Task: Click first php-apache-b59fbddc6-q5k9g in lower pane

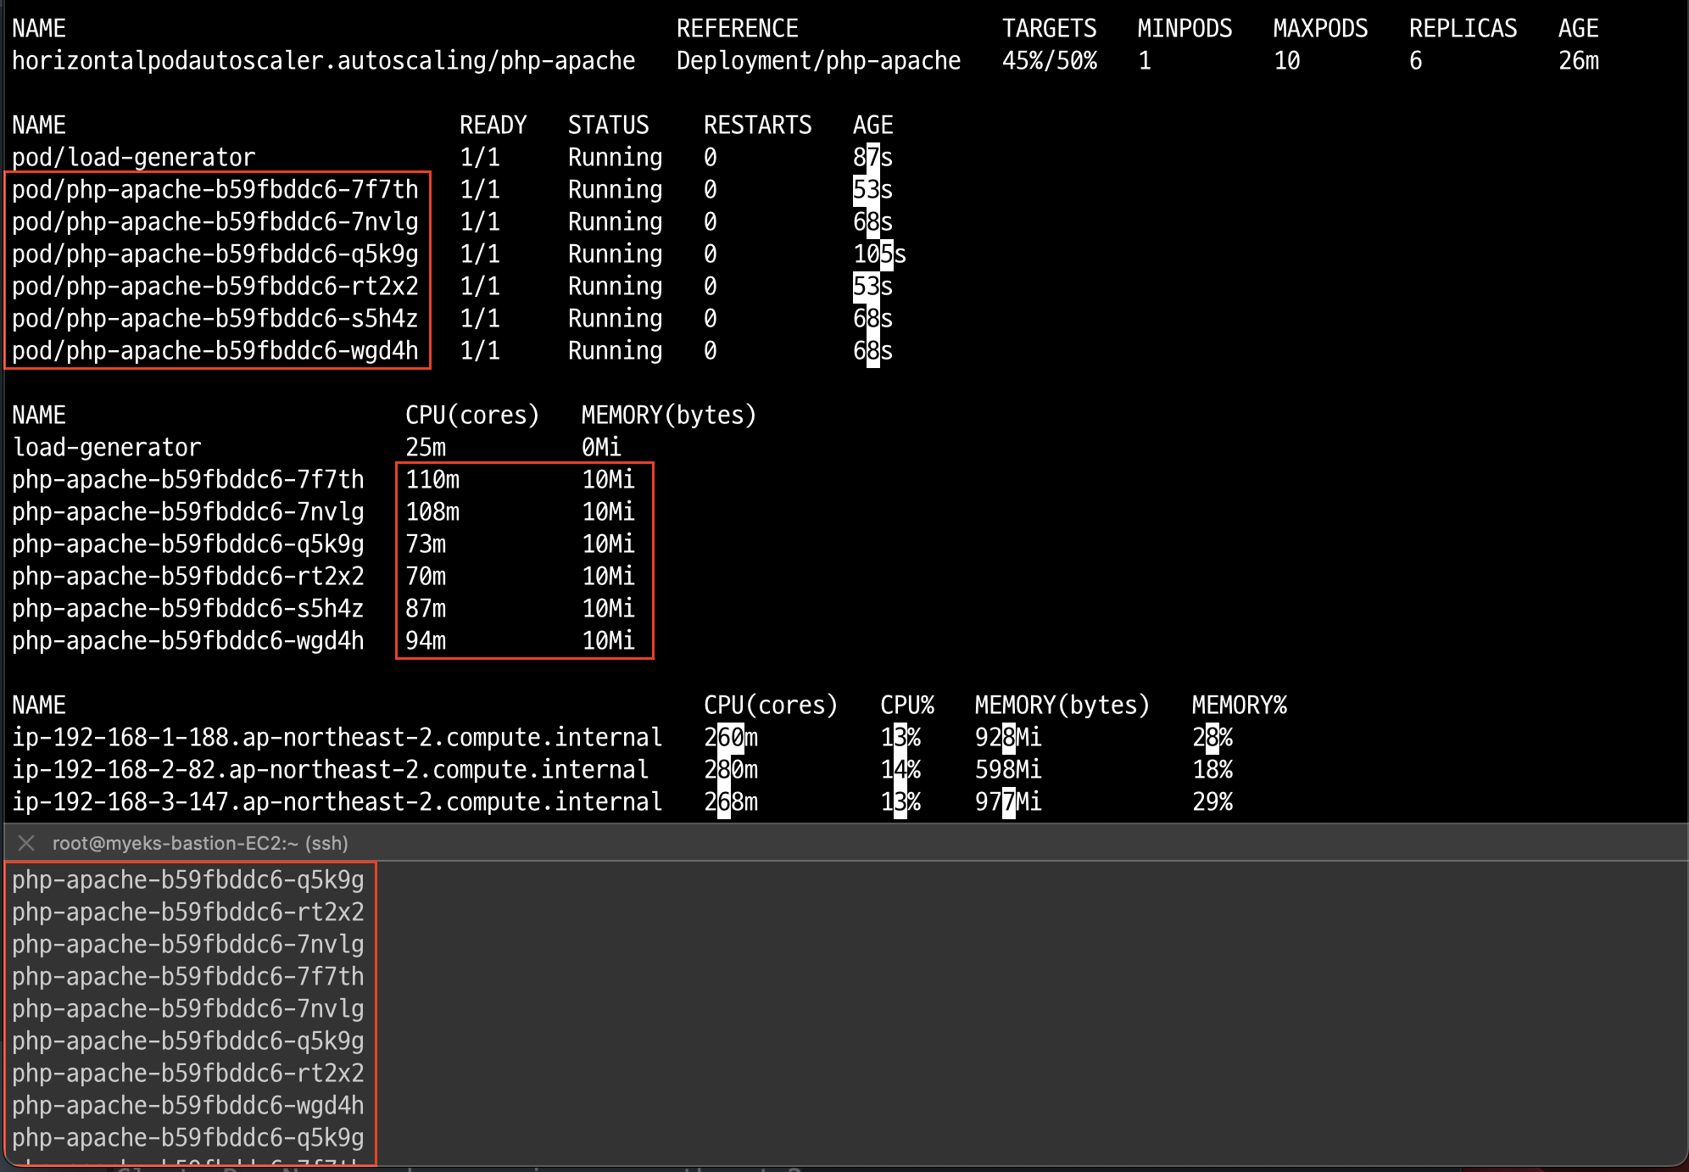Action: (x=187, y=880)
